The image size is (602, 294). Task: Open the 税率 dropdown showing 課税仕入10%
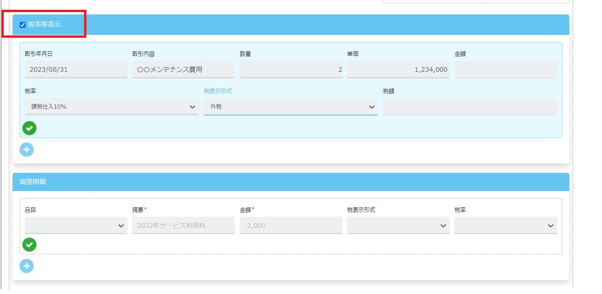112,107
